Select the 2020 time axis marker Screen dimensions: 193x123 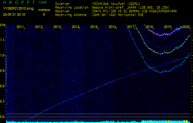186,27
